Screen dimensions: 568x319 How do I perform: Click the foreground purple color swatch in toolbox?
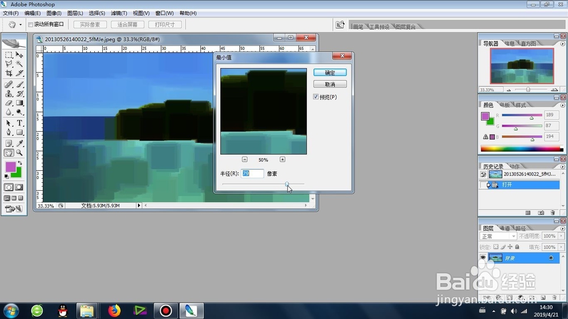coord(10,167)
